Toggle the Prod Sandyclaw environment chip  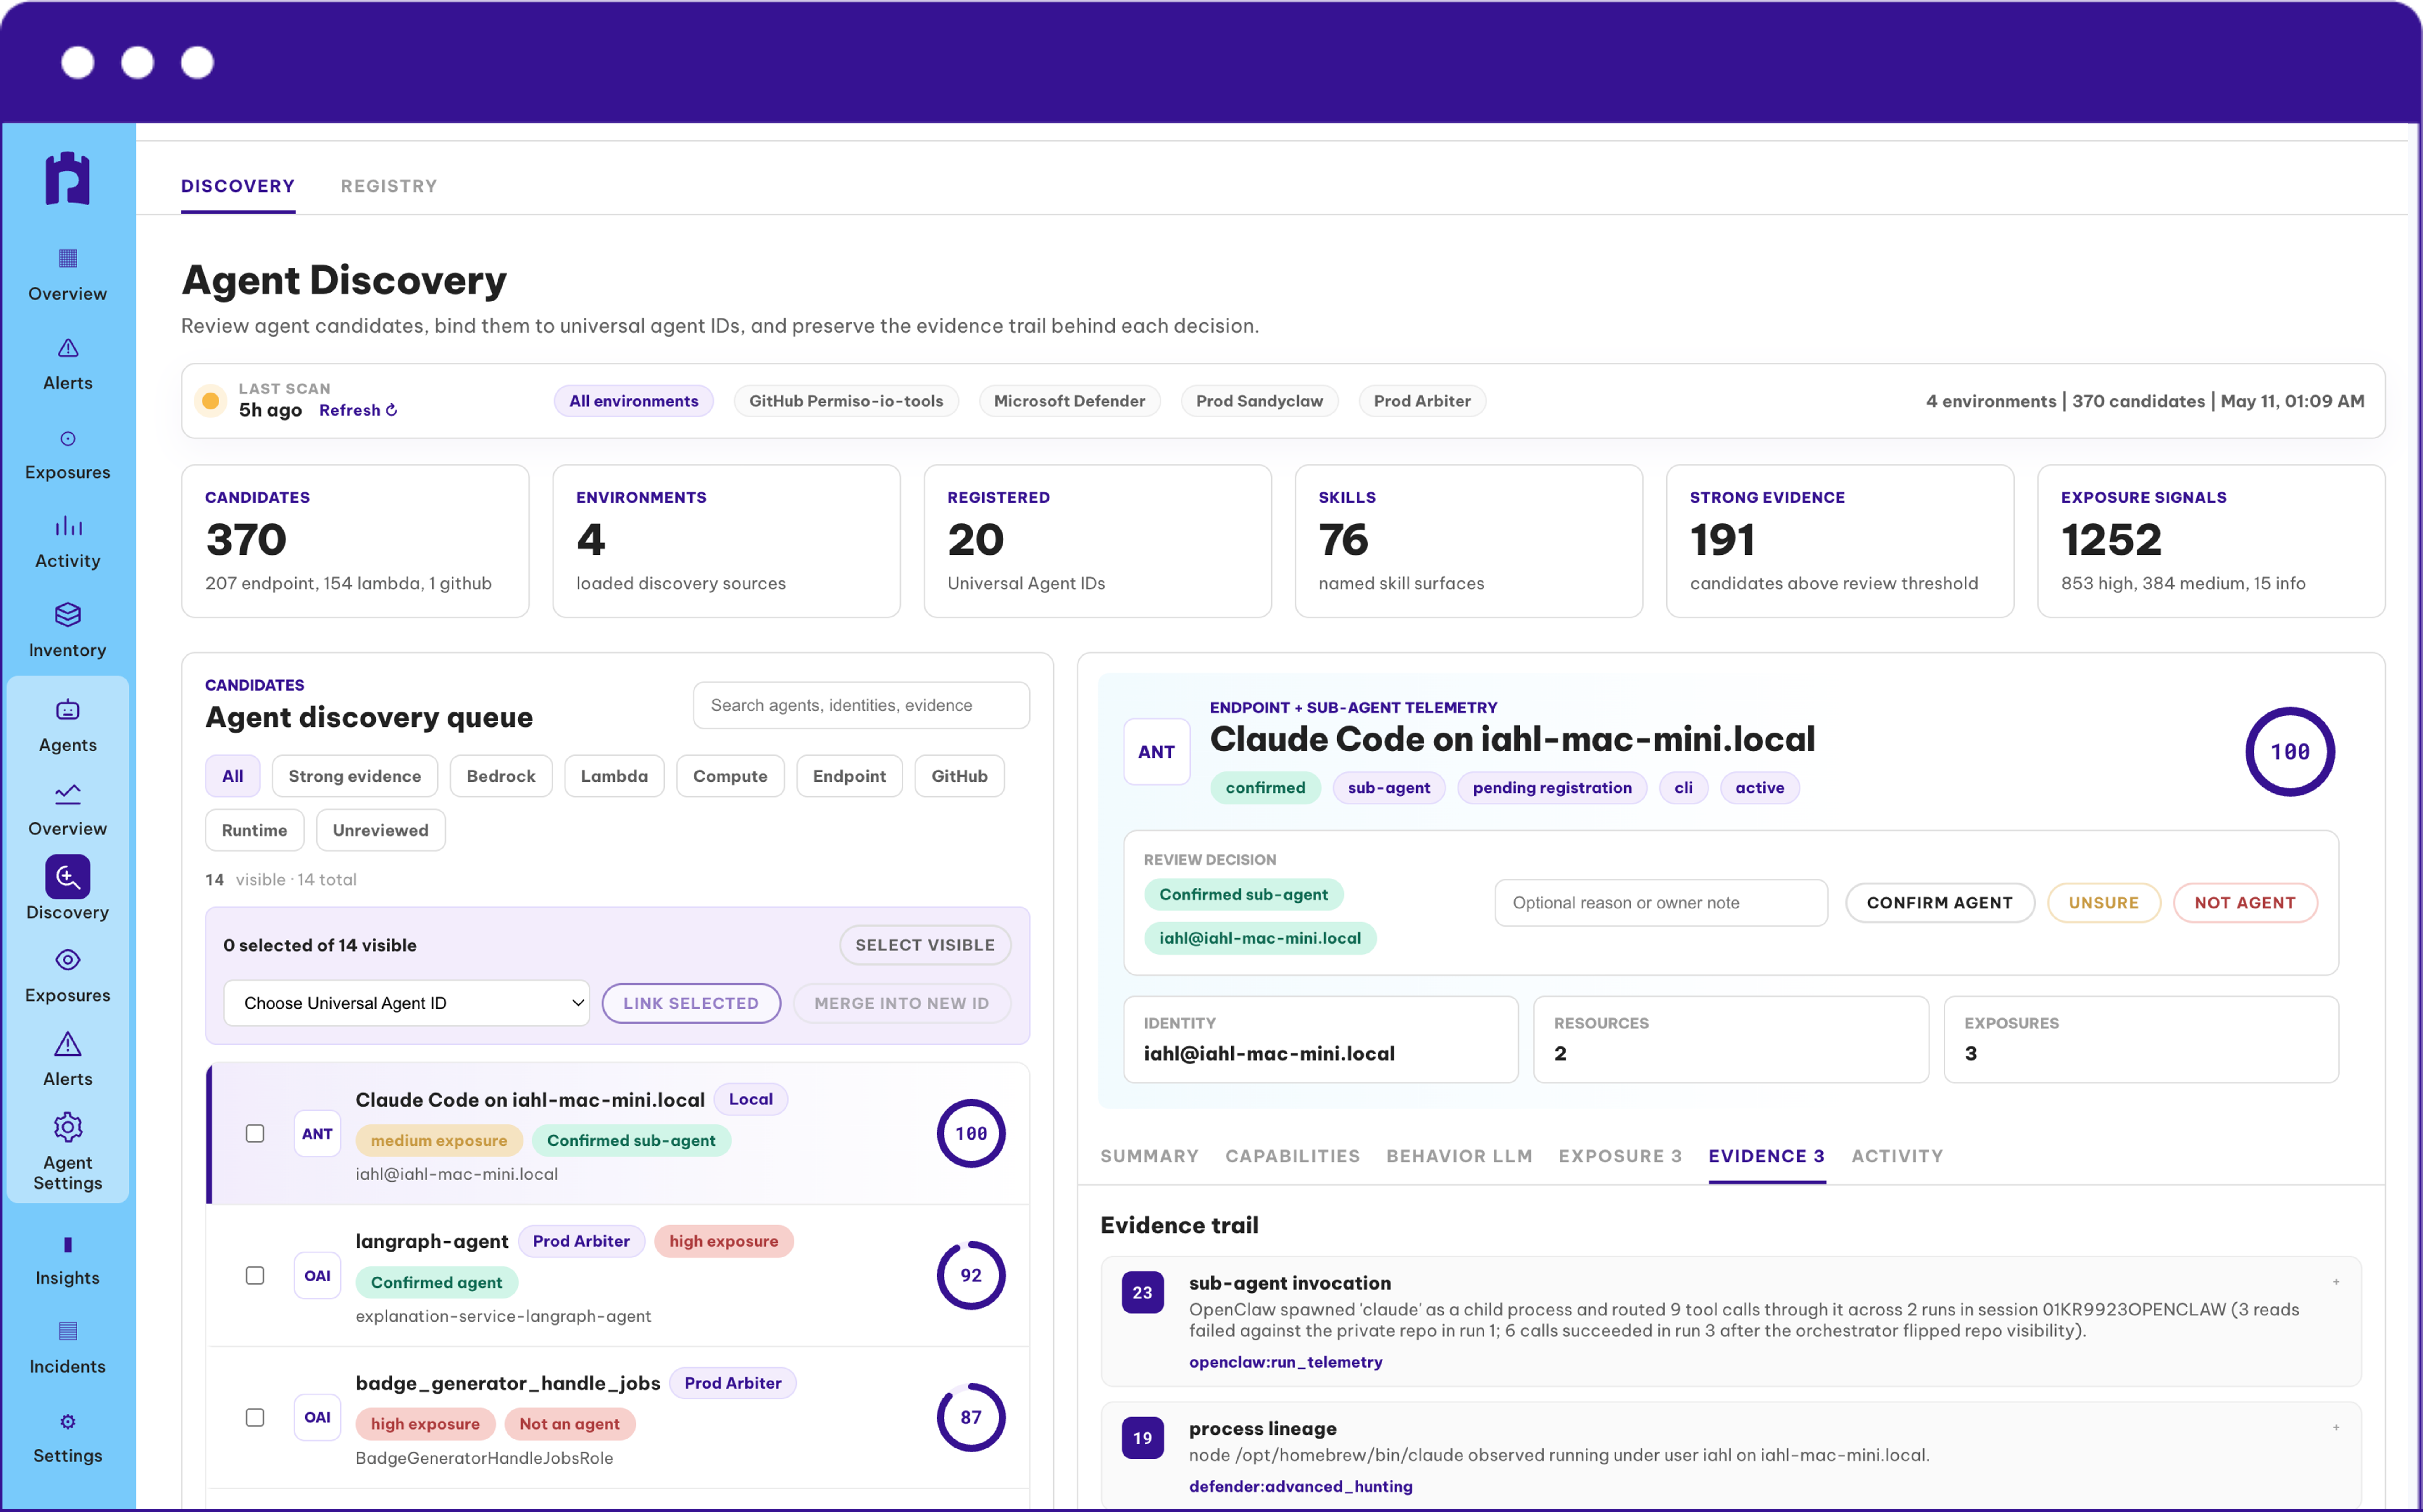point(1260,401)
